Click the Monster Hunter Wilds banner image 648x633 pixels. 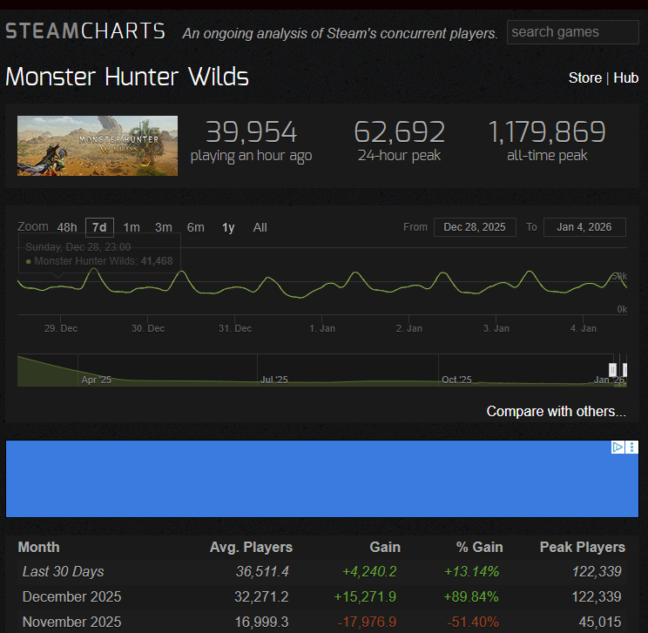[98, 146]
